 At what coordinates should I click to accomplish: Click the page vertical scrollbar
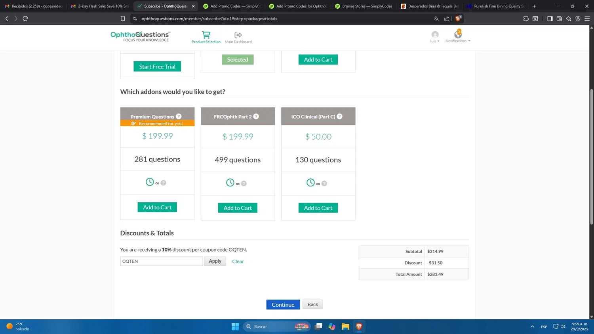[592, 156]
